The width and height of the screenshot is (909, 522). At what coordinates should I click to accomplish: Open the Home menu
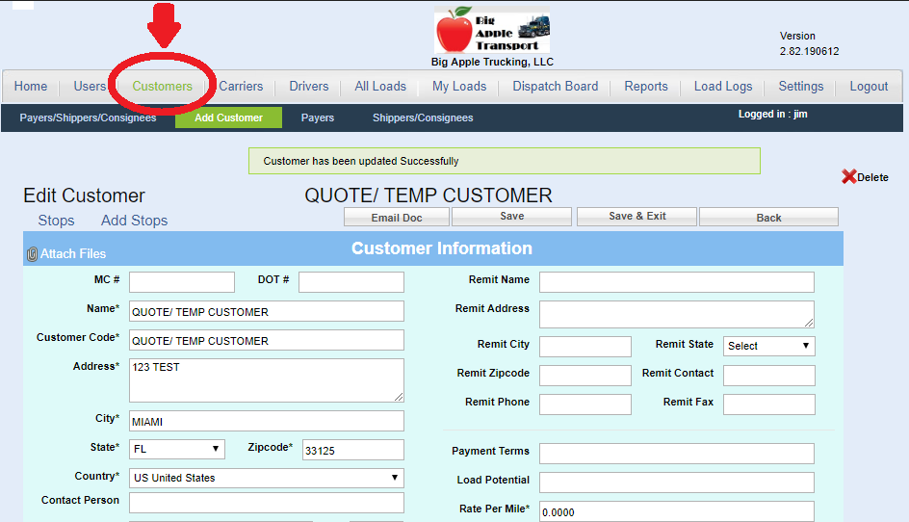[x=31, y=87]
